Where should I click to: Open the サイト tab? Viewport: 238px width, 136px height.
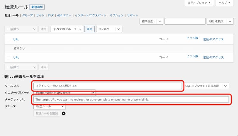pyautogui.click(x=40, y=15)
